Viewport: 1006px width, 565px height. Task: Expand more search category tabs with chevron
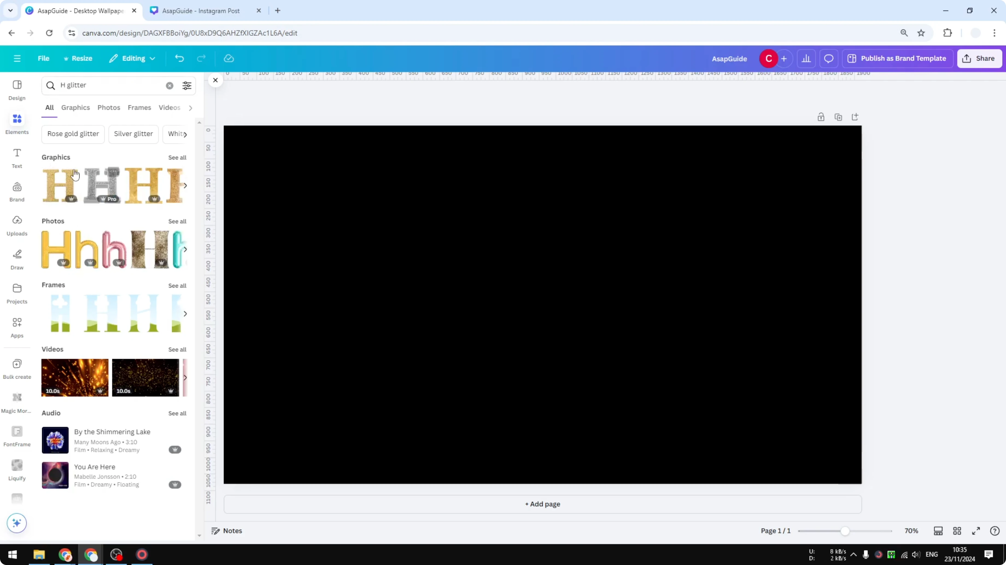coord(190,108)
